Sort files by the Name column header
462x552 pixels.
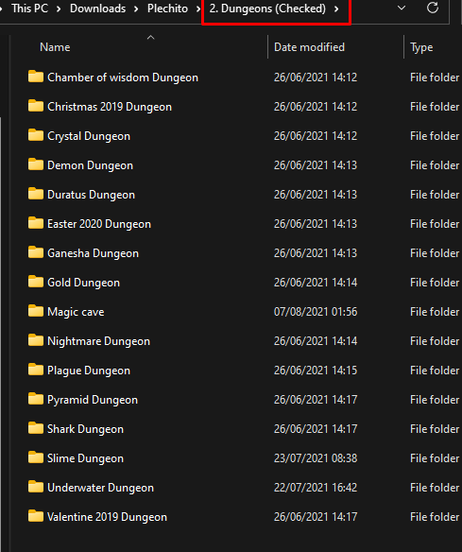click(55, 47)
